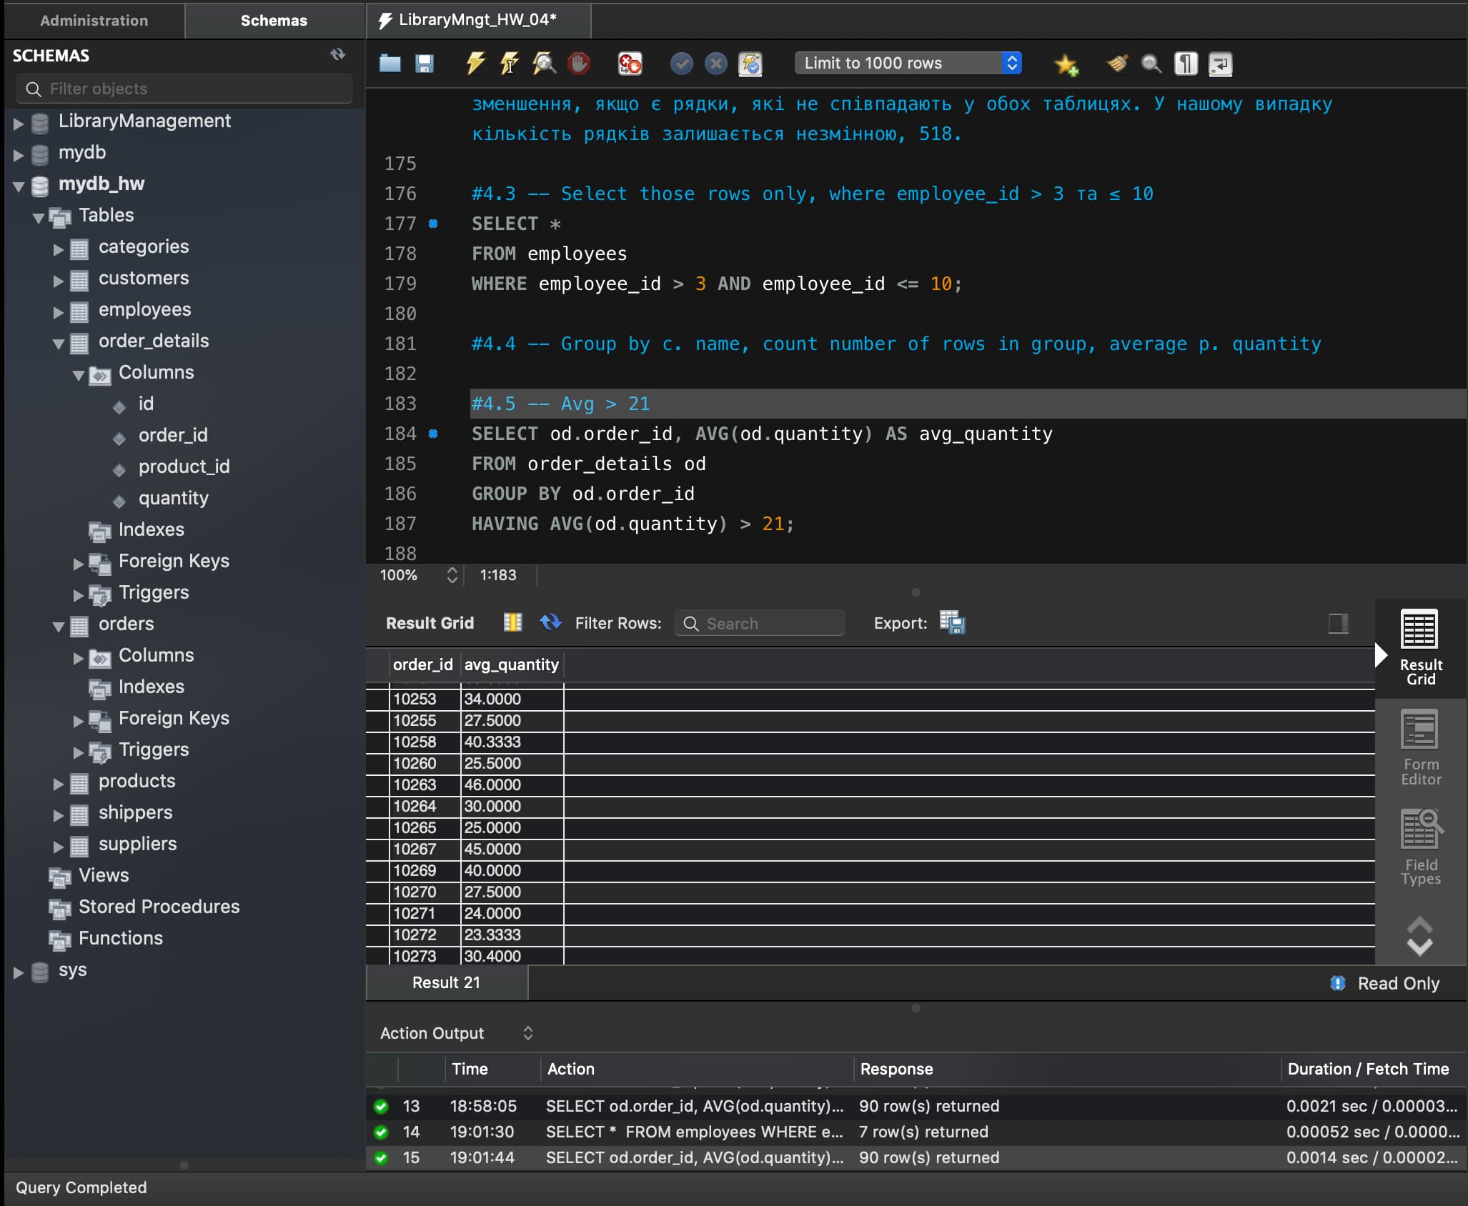Click the Filter objects search field
This screenshot has height=1206, width=1468.
coord(184,89)
